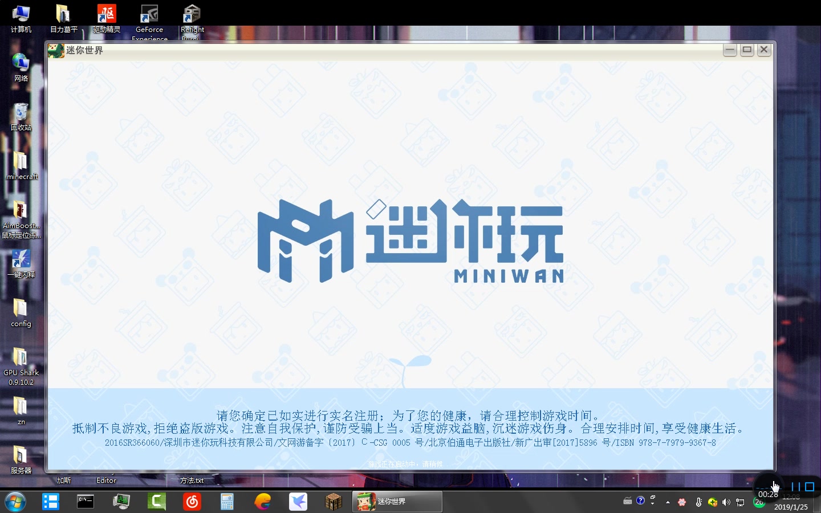Select the config folder on the desktop
The height and width of the screenshot is (513, 821).
click(x=21, y=312)
